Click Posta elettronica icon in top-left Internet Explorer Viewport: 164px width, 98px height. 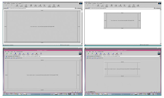click(x=54, y=6)
